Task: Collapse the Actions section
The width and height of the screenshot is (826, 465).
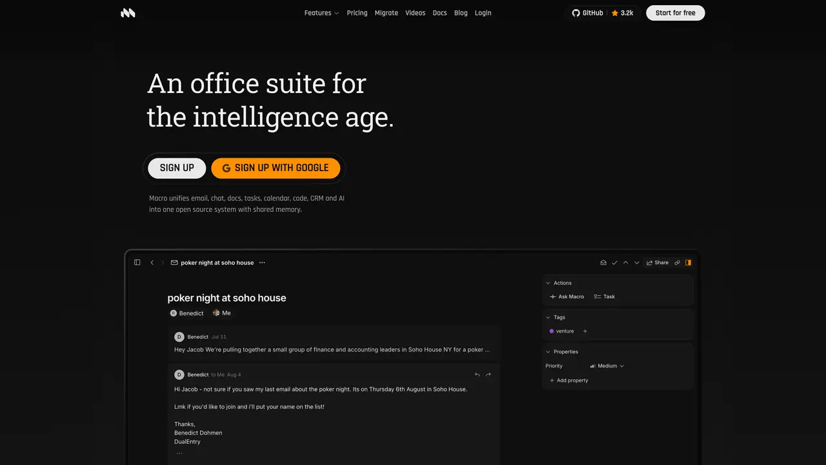Action: 549,283
